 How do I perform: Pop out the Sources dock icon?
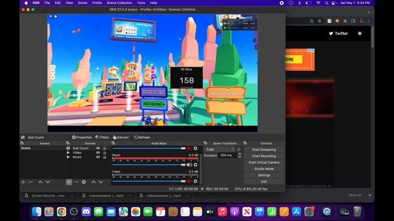click(x=68, y=143)
